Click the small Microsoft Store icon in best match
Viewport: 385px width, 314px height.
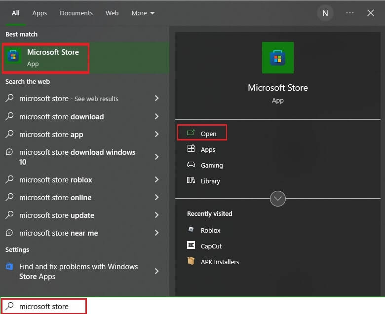[13, 57]
